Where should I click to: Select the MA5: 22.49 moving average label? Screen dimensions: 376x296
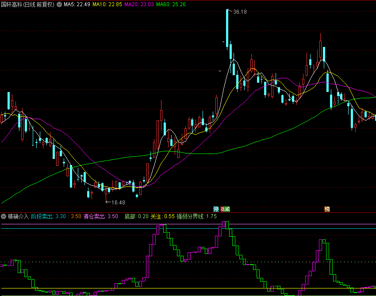[77, 4]
